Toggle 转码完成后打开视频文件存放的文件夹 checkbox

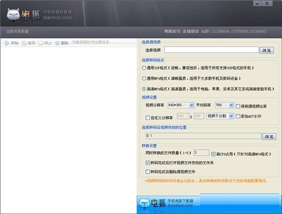click(147, 163)
